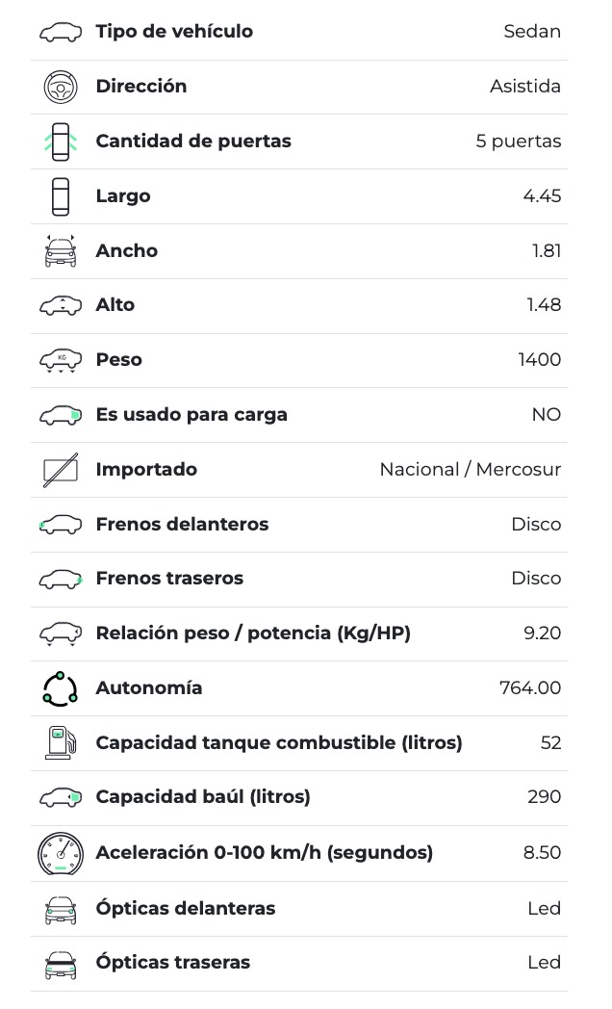Click the car icon beside Frenos delanteros
Screen dimensions: 612x1009
click(x=61, y=525)
